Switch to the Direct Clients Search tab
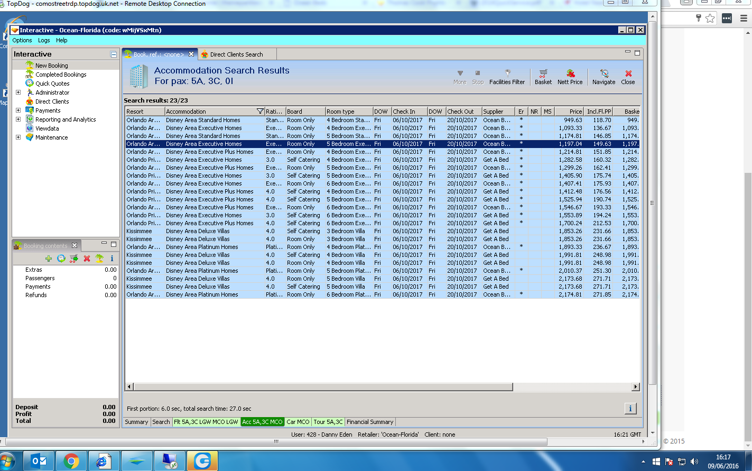Viewport: 752px width, 471px height. tap(236, 54)
